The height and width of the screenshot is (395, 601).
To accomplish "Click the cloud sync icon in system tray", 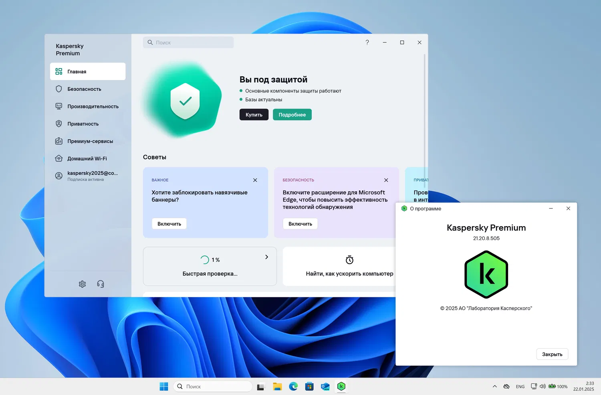I will (506, 386).
